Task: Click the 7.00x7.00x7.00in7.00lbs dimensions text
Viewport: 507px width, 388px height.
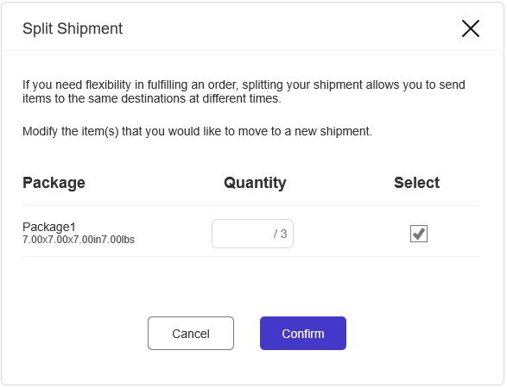Action: [x=79, y=240]
